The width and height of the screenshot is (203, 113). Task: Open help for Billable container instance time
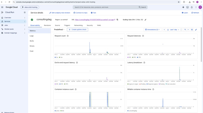tap(153, 89)
